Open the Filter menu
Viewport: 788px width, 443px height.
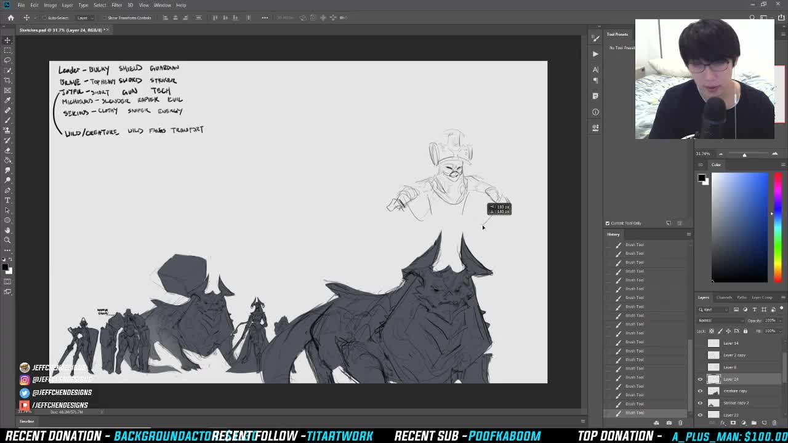pyautogui.click(x=116, y=5)
